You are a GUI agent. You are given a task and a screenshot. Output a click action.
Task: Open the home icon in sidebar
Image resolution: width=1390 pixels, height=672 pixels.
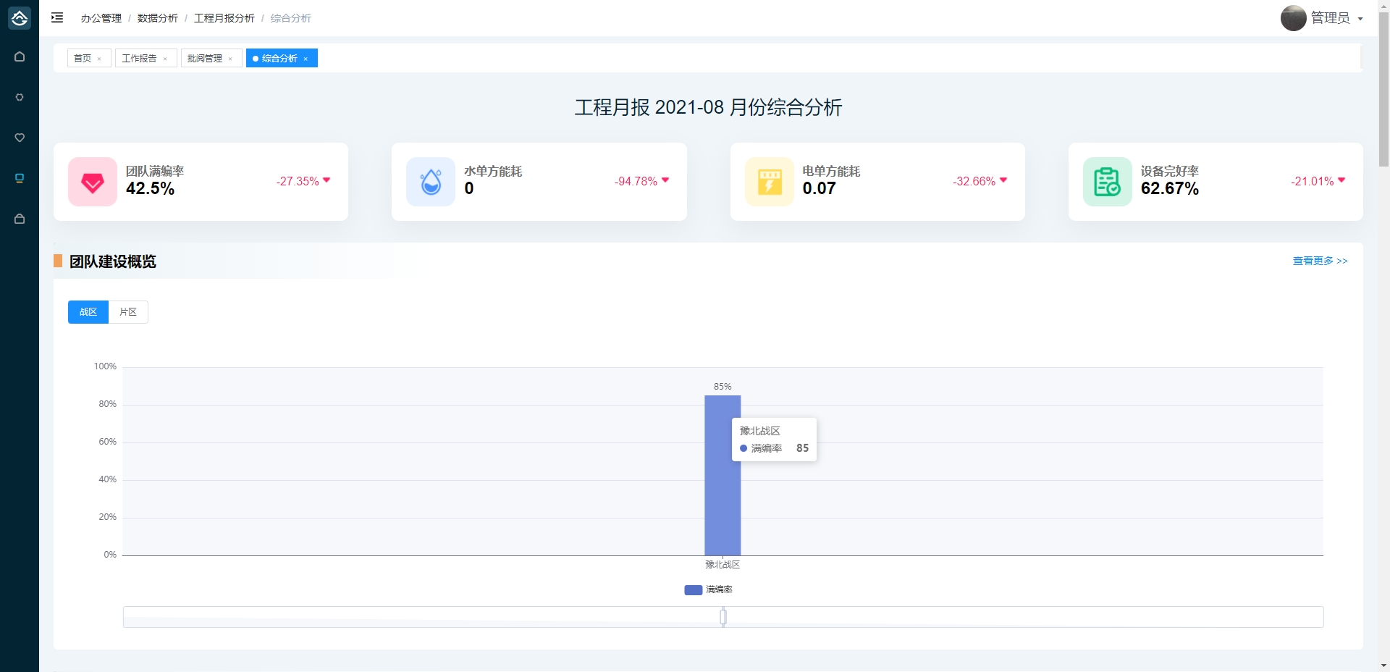[20, 56]
